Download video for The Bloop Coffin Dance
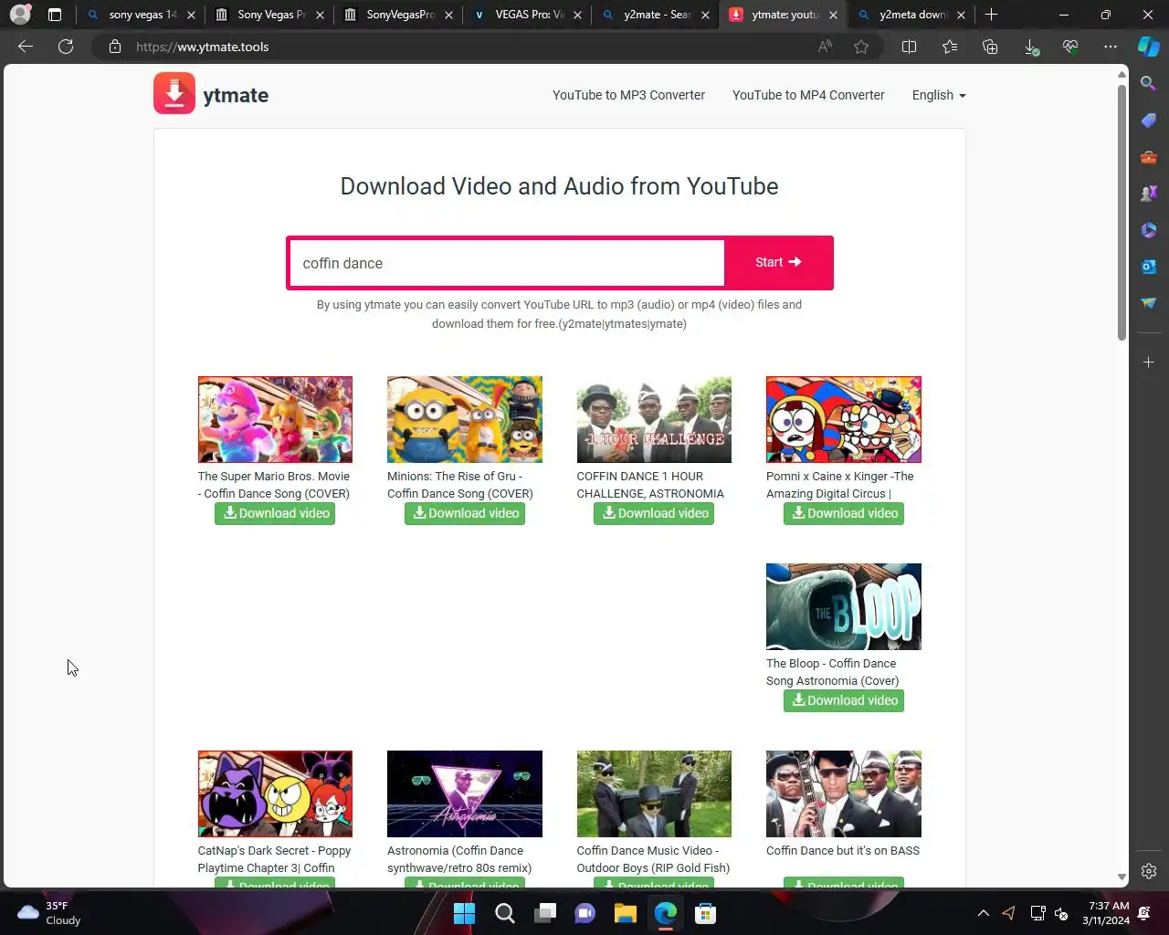1169x935 pixels. pos(844,700)
